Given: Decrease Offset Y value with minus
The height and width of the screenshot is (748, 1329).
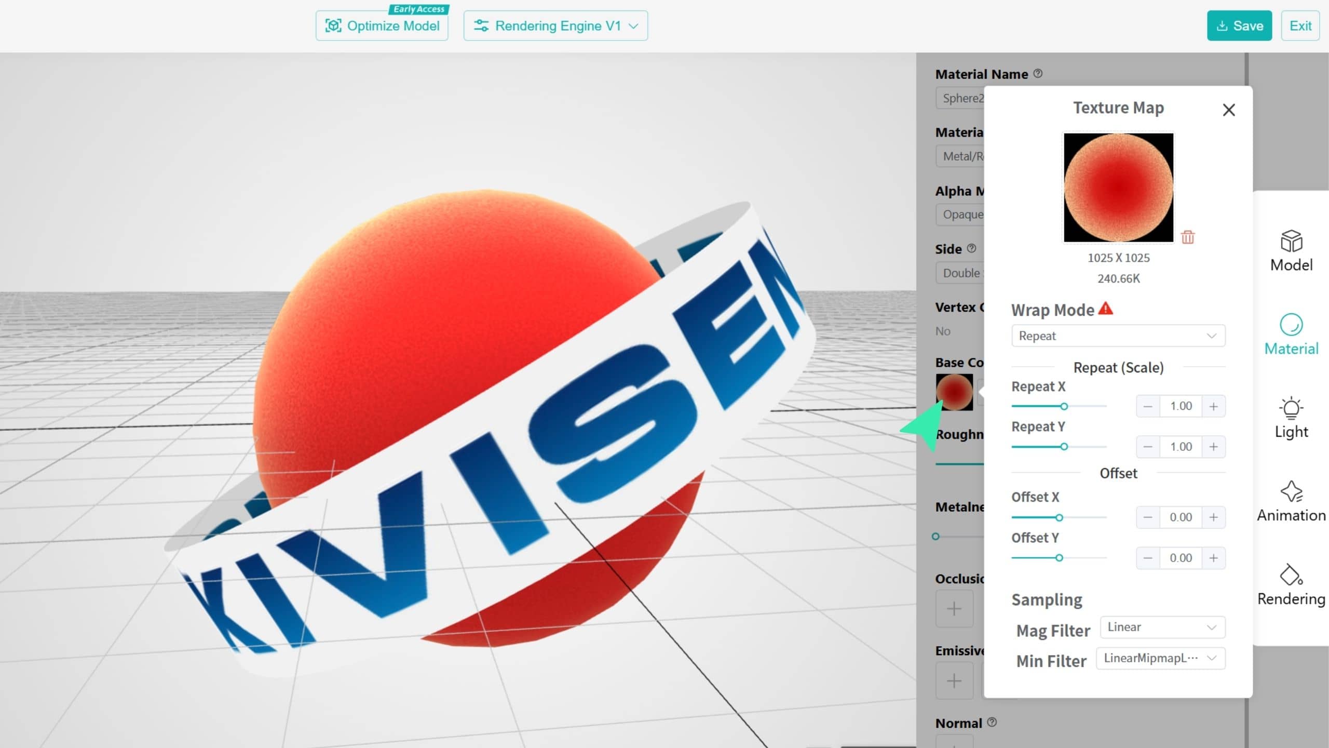Looking at the screenshot, I should pos(1148,558).
